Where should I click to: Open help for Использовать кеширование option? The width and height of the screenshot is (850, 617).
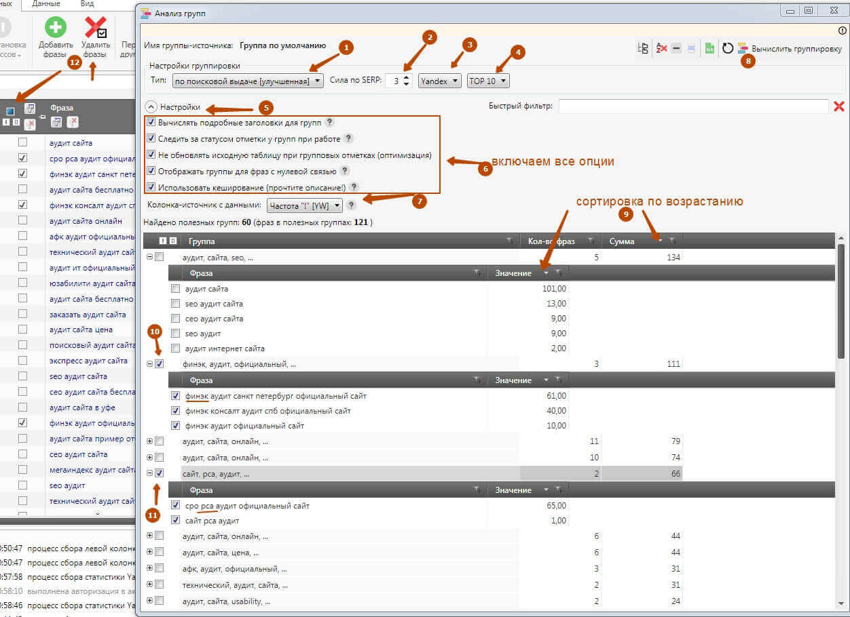(x=354, y=187)
